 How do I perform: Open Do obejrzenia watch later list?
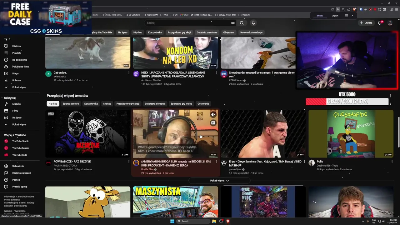point(19,60)
